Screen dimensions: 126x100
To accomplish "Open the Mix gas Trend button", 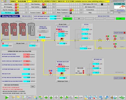I will click(20, 43).
